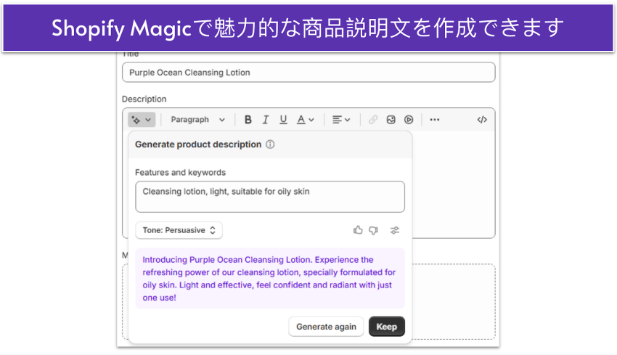617x355 pixels.
Task: Click the Keep button
Action: (x=387, y=327)
